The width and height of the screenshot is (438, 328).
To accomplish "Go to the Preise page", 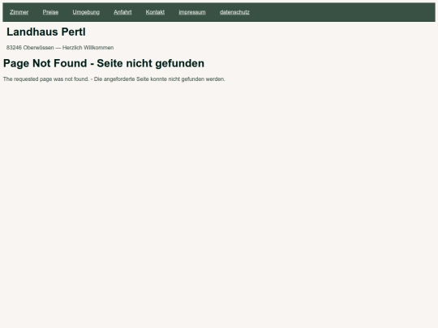I will click(x=50, y=12).
